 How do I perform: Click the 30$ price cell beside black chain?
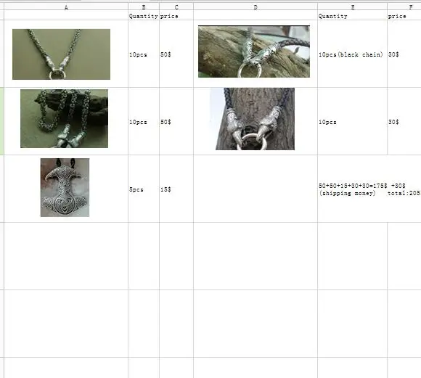click(x=404, y=54)
